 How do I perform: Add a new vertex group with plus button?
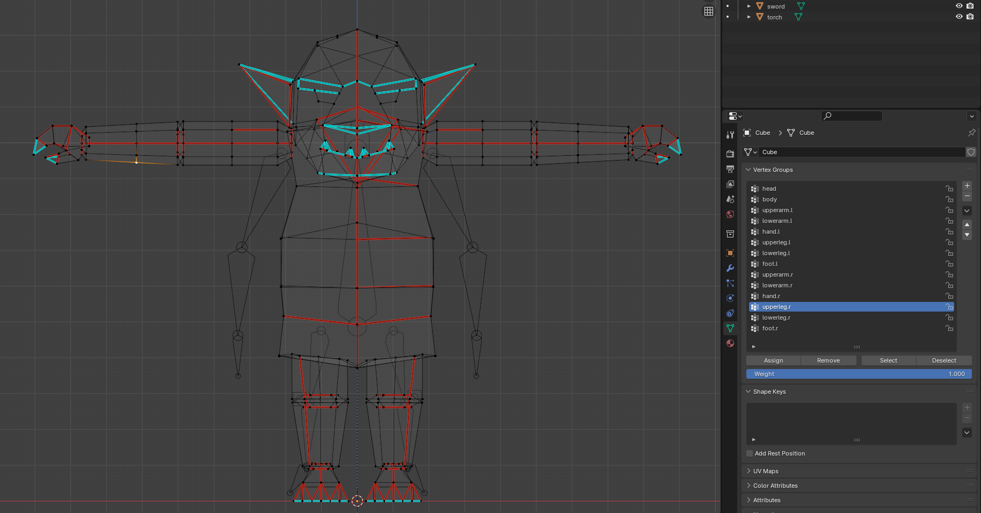pos(967,186)
